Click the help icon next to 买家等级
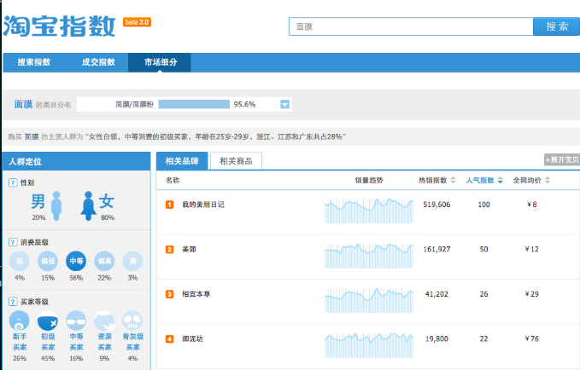 coord(13,302)
